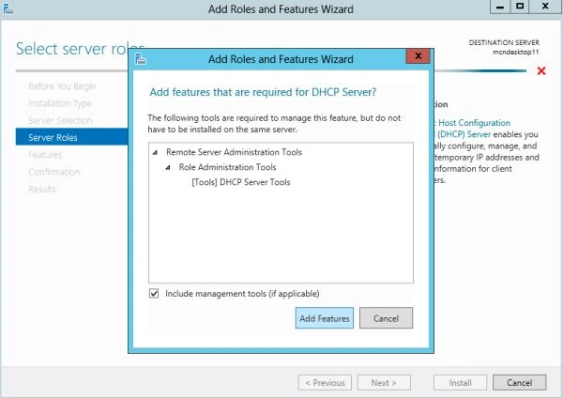This screenshot has width=563, height=398.
Task: Click the DESTINATION SERVER label
Action: coord(504,42)
